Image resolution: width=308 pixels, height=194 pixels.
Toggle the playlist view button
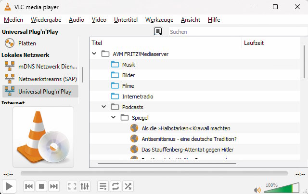[x=103, y=186]
